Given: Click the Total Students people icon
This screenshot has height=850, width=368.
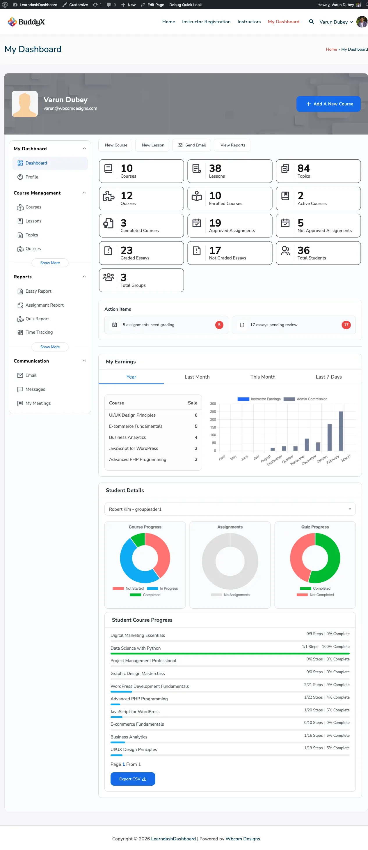Looking at the screenshot, I should pos(285,251).
